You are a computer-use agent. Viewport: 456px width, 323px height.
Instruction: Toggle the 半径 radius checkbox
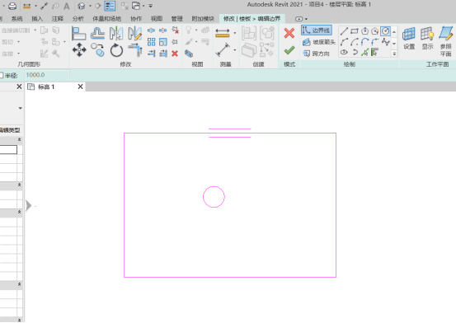coord(1,76)
